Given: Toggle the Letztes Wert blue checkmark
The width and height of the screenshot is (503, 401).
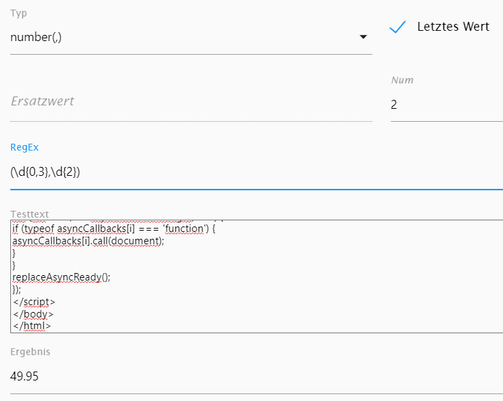Looking at the screenshot, I should (398, 27).
